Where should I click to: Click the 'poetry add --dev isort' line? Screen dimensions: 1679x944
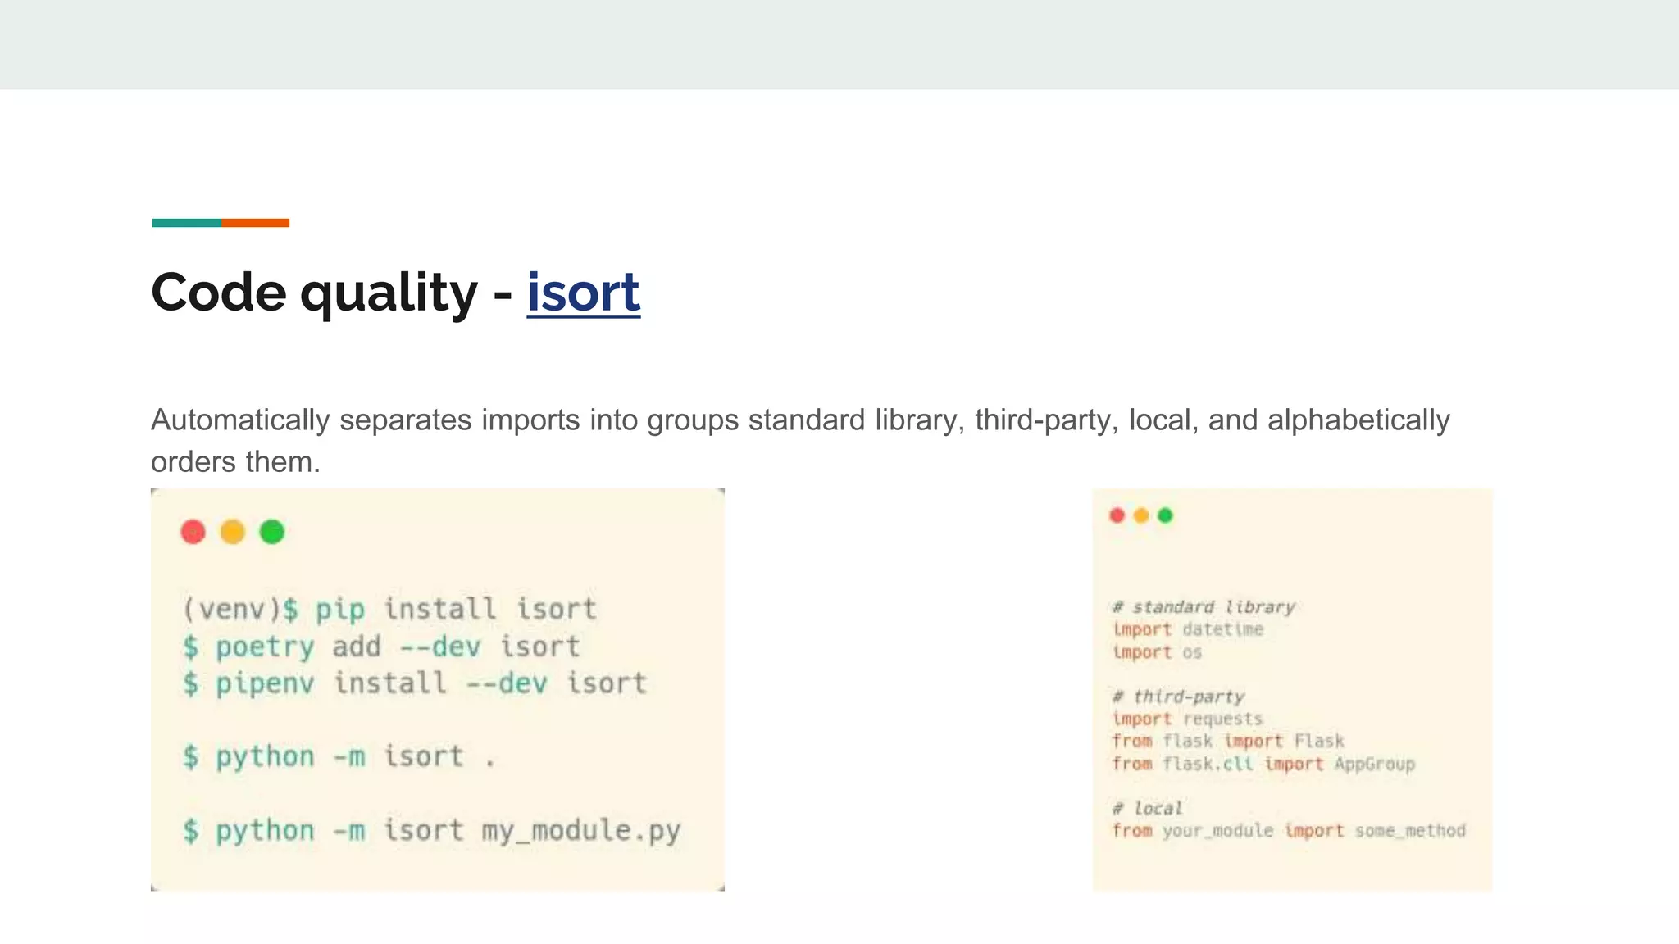click(x=381, y=647)
